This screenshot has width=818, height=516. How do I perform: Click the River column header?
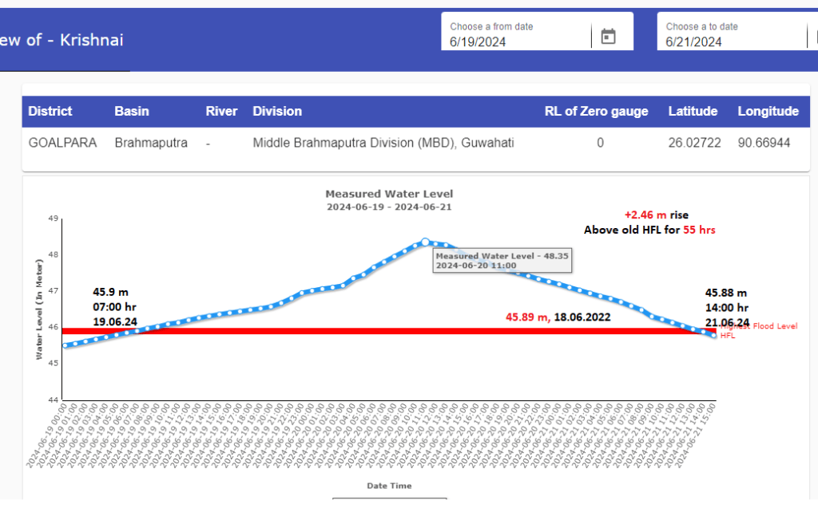click(221, 112)
